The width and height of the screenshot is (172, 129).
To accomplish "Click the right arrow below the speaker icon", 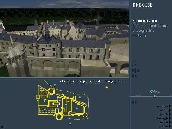I will (136, 76).
